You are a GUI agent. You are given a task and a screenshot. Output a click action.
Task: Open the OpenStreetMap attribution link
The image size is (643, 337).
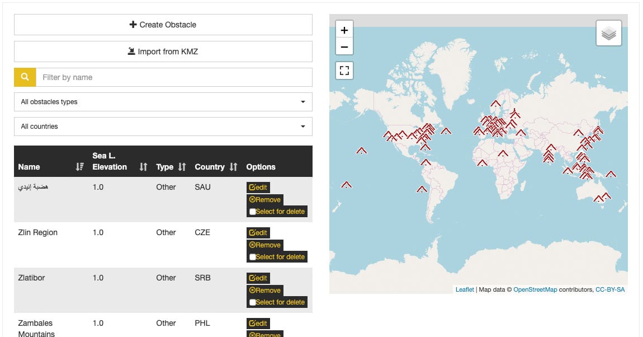[x=535, y=289]
